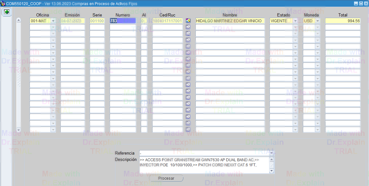
Task: Expand the Referencia dropdown list
Action: [271, 153]
